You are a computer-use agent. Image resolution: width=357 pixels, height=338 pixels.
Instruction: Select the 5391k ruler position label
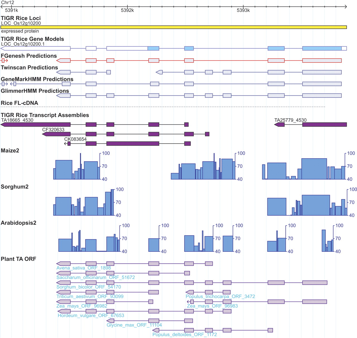click(x=11, y=10)
